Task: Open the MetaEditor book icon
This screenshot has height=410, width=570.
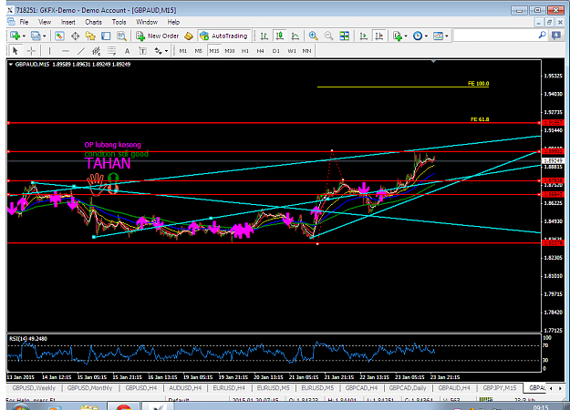Action: click(189, 36)
